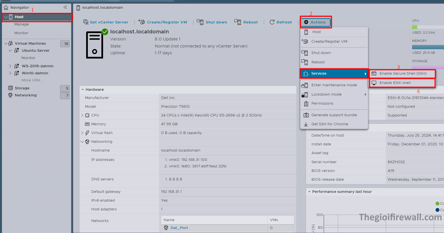The width and height of the screenshot is (444, 233).
Task: Open the Lockdown mode submenu
Action: click(334, 94)
